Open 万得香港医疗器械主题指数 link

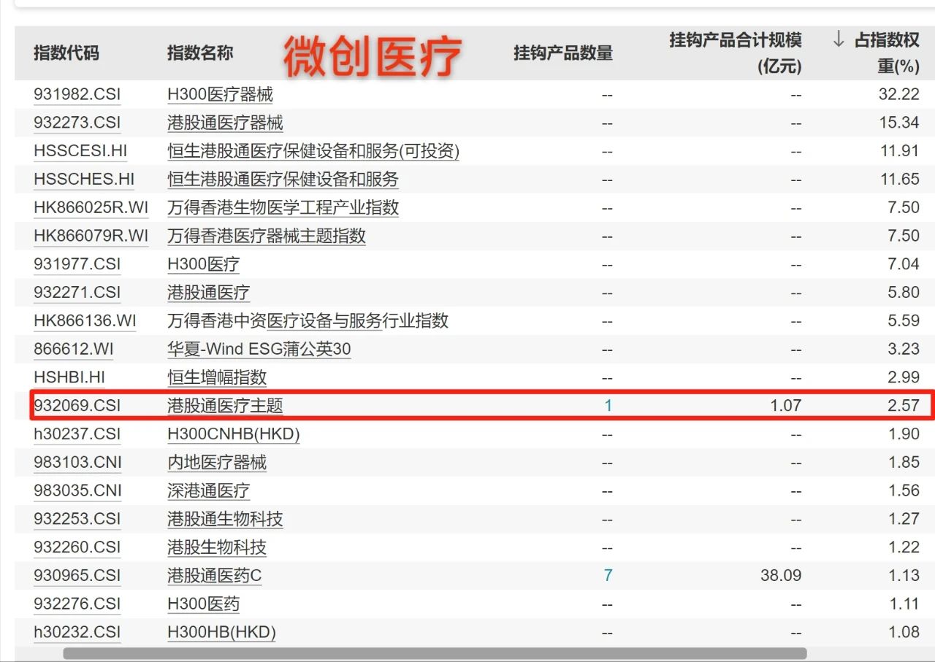(x=267, y=236)
